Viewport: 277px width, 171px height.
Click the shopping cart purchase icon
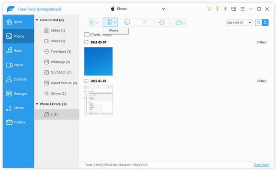[x=209, y=9]
